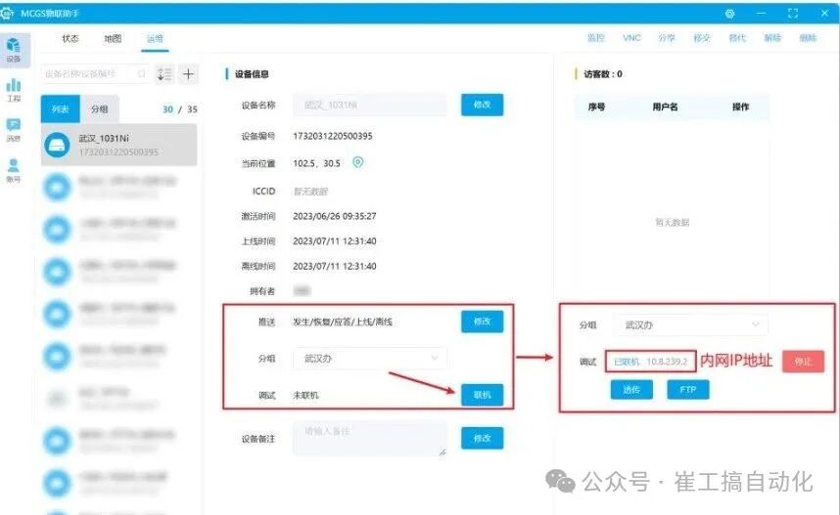Image resolution: width=840 pixels, height=515 pixels.
Task: Click the 30 / 35 device count
Action: click(x=180, y=109)
